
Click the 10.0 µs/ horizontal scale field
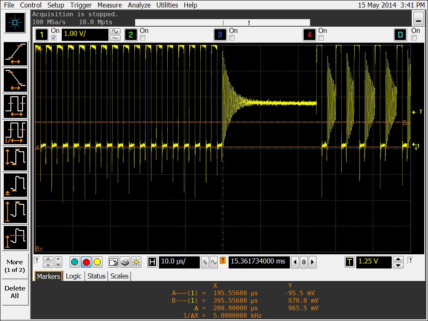(179, 262)
